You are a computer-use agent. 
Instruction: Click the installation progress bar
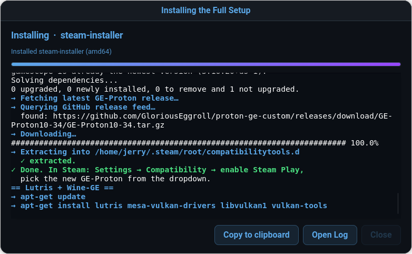coord(206,64)
